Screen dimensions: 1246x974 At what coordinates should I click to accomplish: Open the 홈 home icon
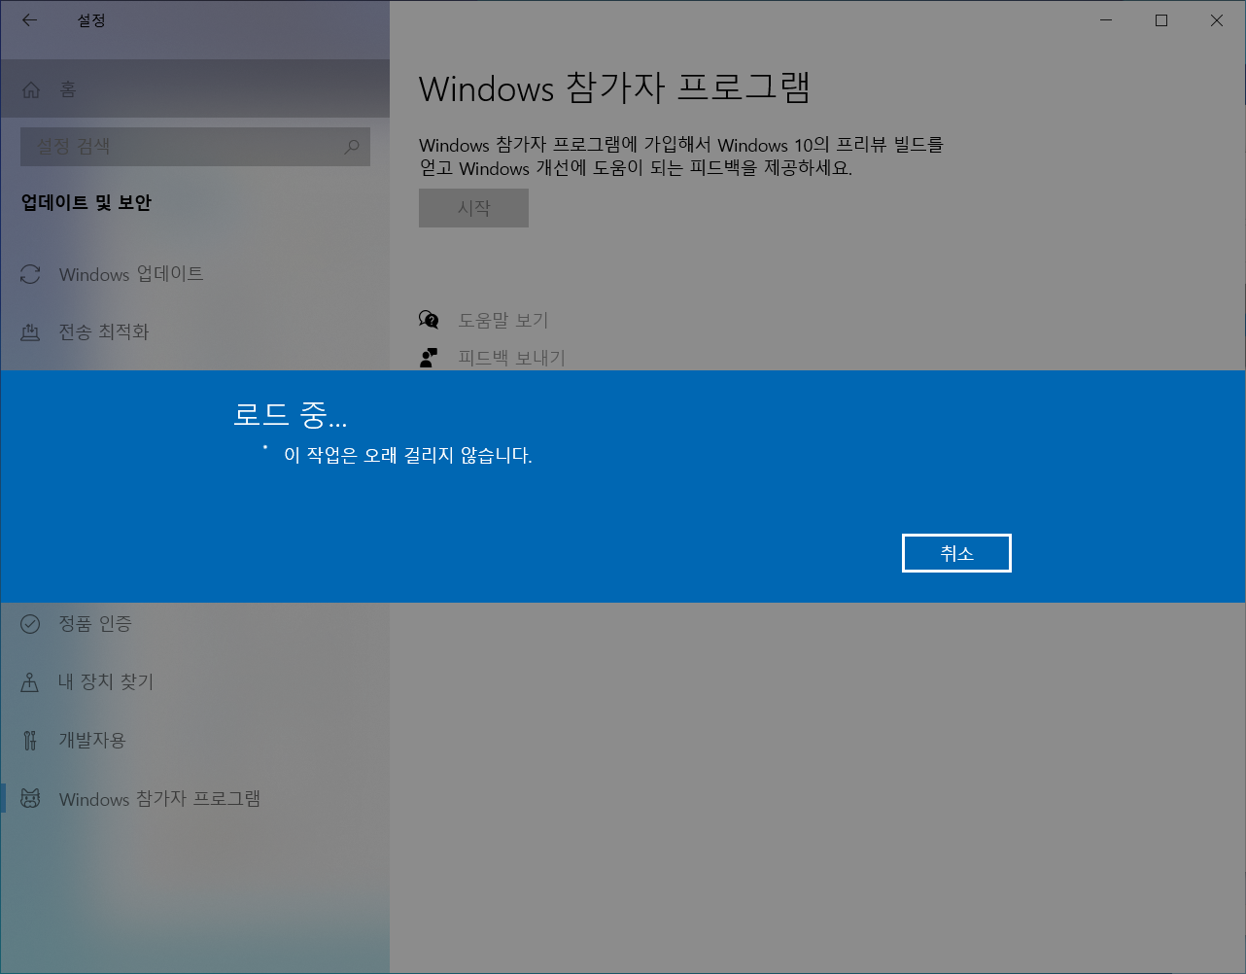pos(31,89)
